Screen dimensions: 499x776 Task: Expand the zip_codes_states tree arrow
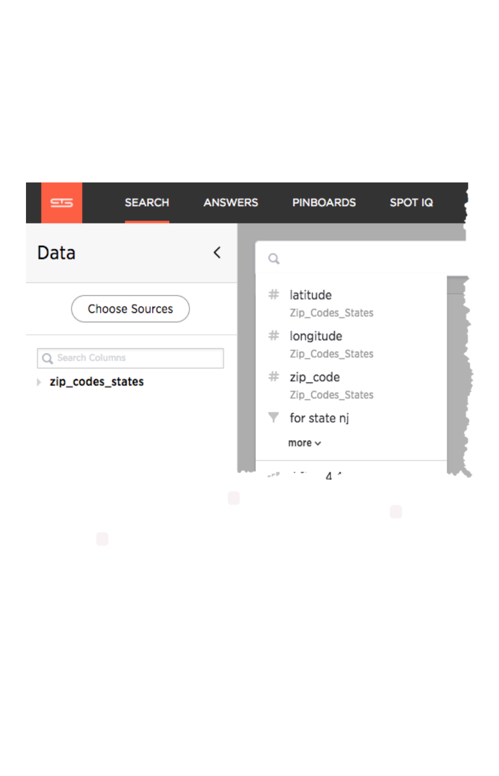coord(39,382)
